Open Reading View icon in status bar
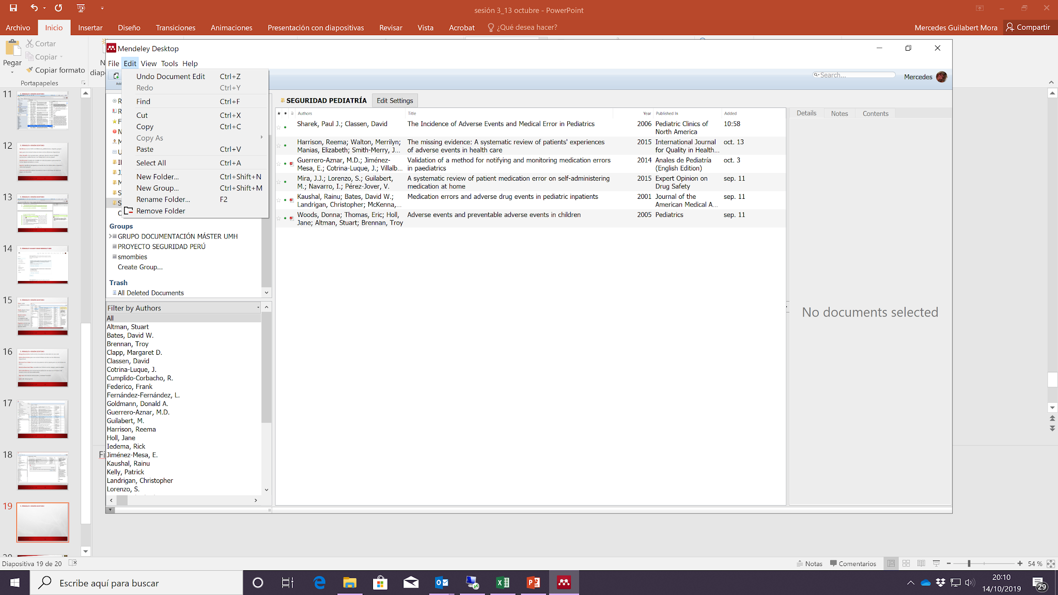The width and height of the screenshot is (1058, 595). [921, 563]
